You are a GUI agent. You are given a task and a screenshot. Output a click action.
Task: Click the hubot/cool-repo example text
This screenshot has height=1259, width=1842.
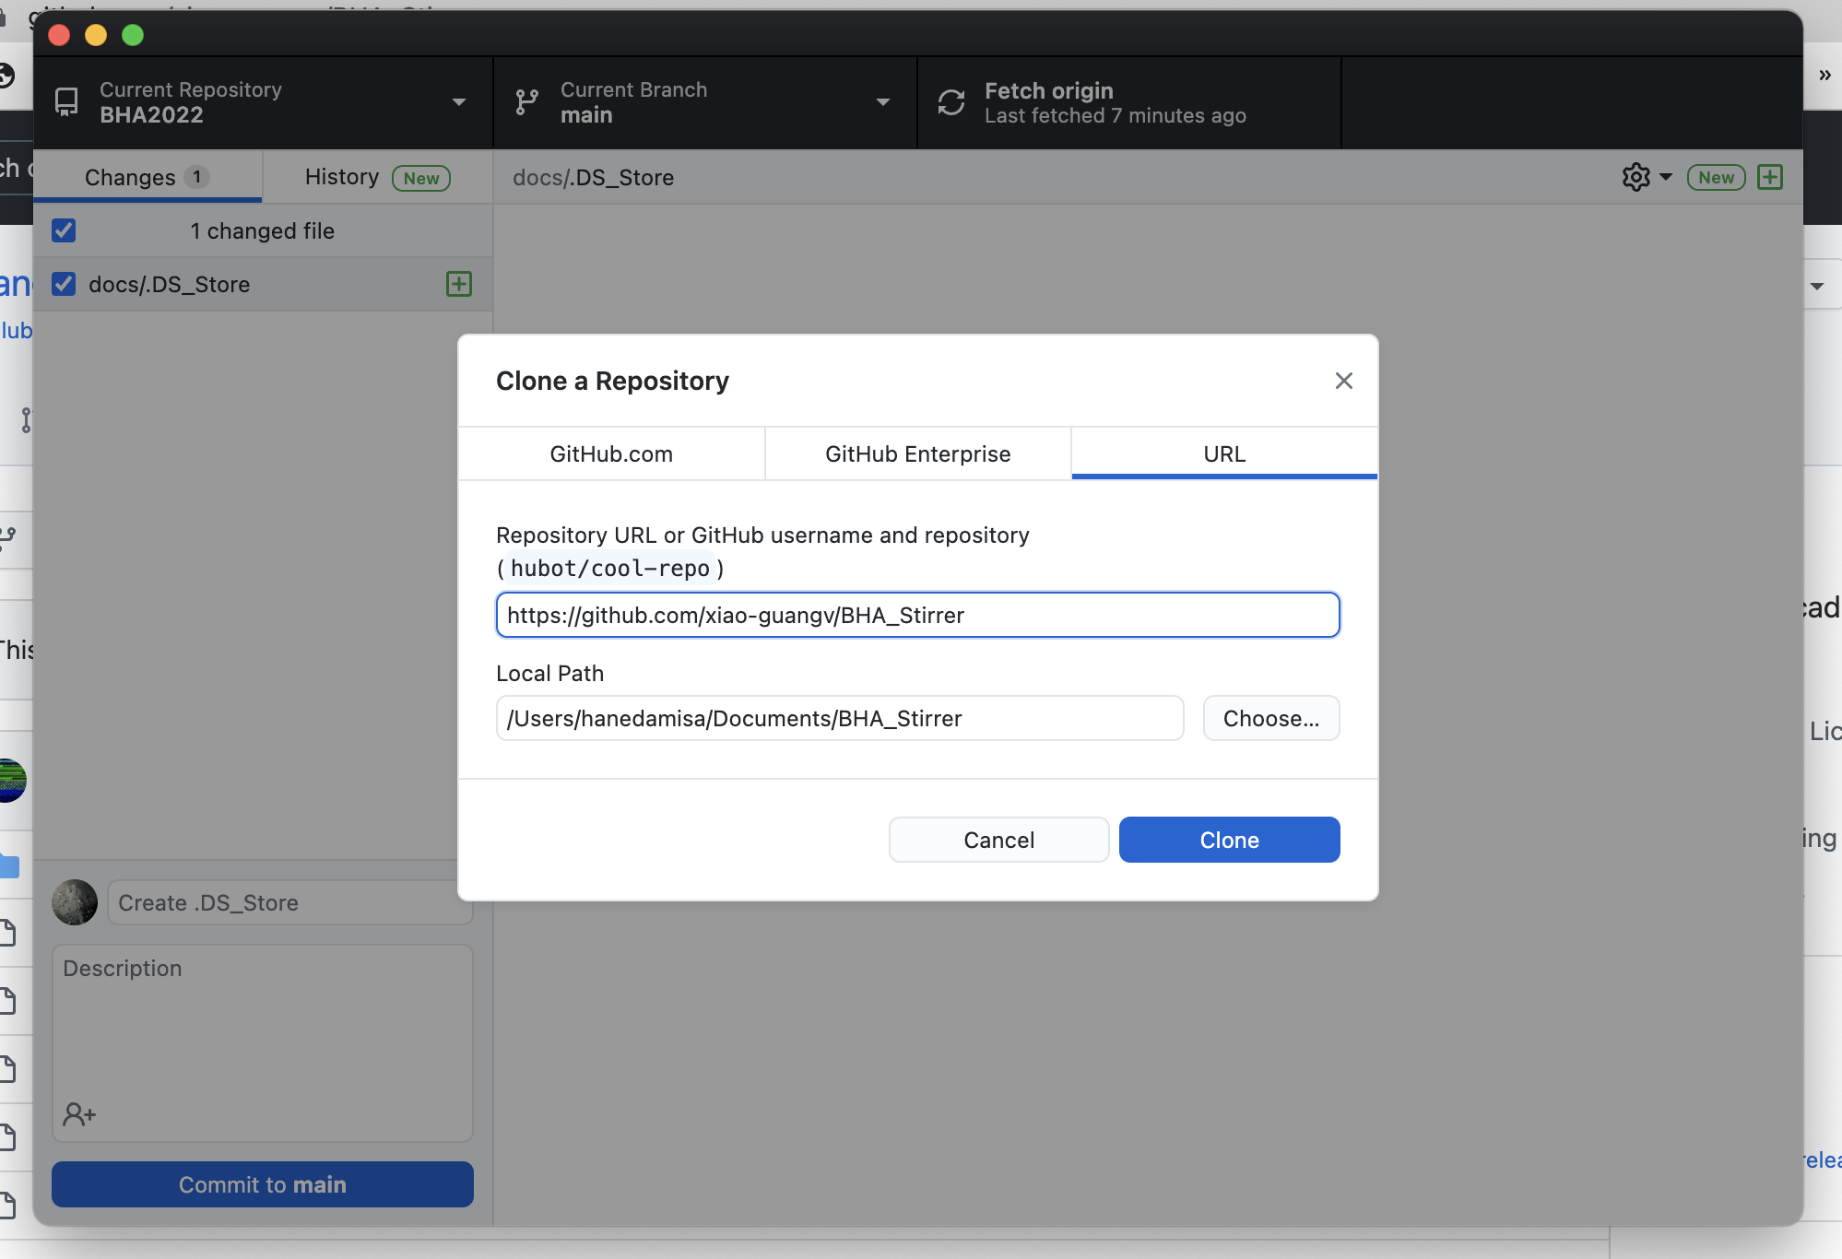610,568
